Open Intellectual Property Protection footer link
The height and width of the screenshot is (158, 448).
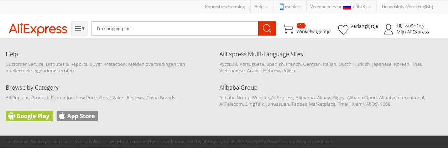(37, 142)
